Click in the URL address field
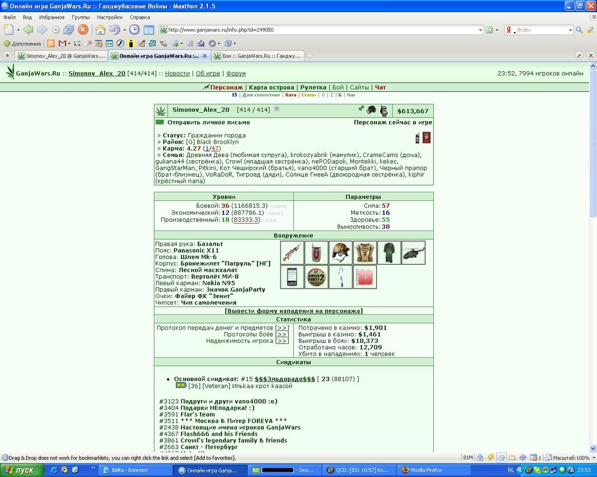 (x=322, y=30)
